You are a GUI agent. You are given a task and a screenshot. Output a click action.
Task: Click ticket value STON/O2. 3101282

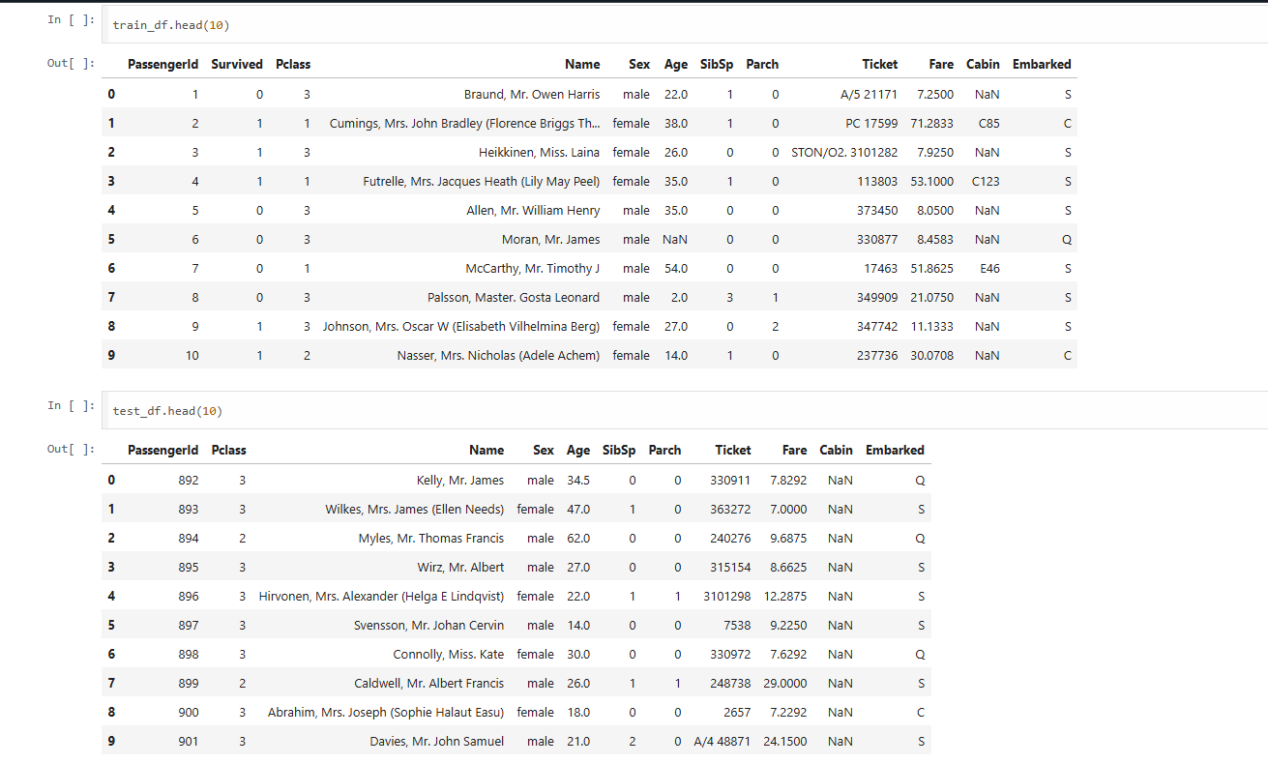[844, 153]
